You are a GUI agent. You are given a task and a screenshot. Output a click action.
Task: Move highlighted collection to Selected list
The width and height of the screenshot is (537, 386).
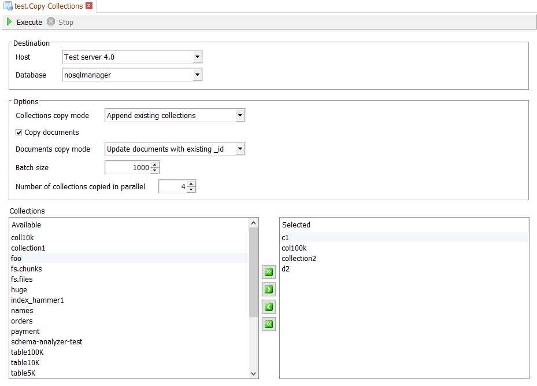[x=269, y=289]
